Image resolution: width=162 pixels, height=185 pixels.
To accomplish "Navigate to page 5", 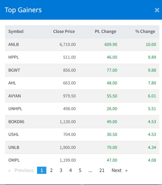I will point(80,170).
